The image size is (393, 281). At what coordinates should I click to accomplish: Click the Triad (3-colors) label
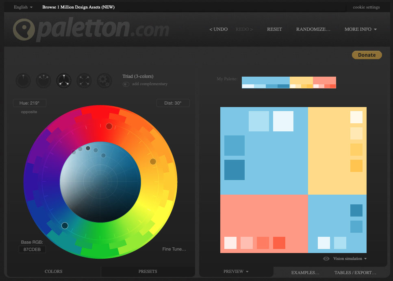138,76
